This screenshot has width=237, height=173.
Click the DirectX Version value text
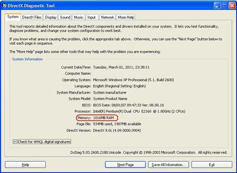pos(117,130)
